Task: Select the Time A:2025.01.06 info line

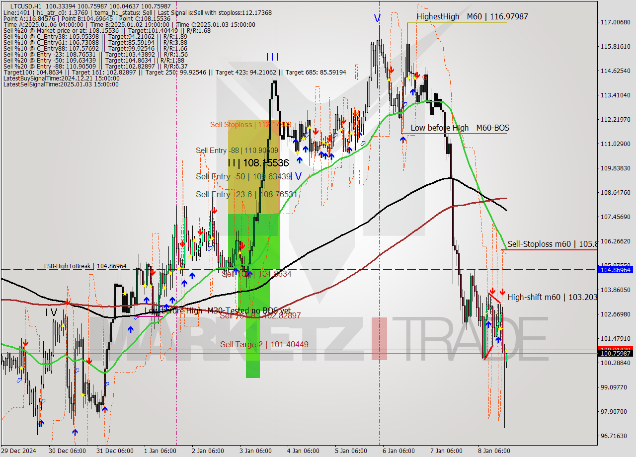Action: 129,25
